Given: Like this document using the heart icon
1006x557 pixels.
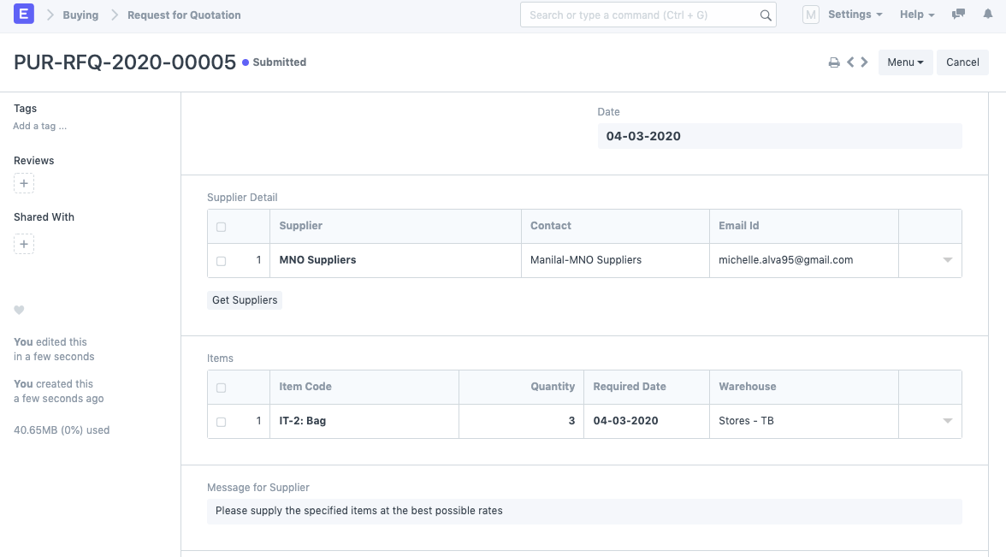Looking at the screenshot, I should point(19,310).
